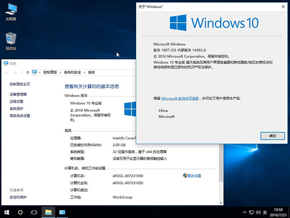
Task: Click 系统和安全 in the breadcrumb path
Action: pyautogui.click(x=73, y=72)
